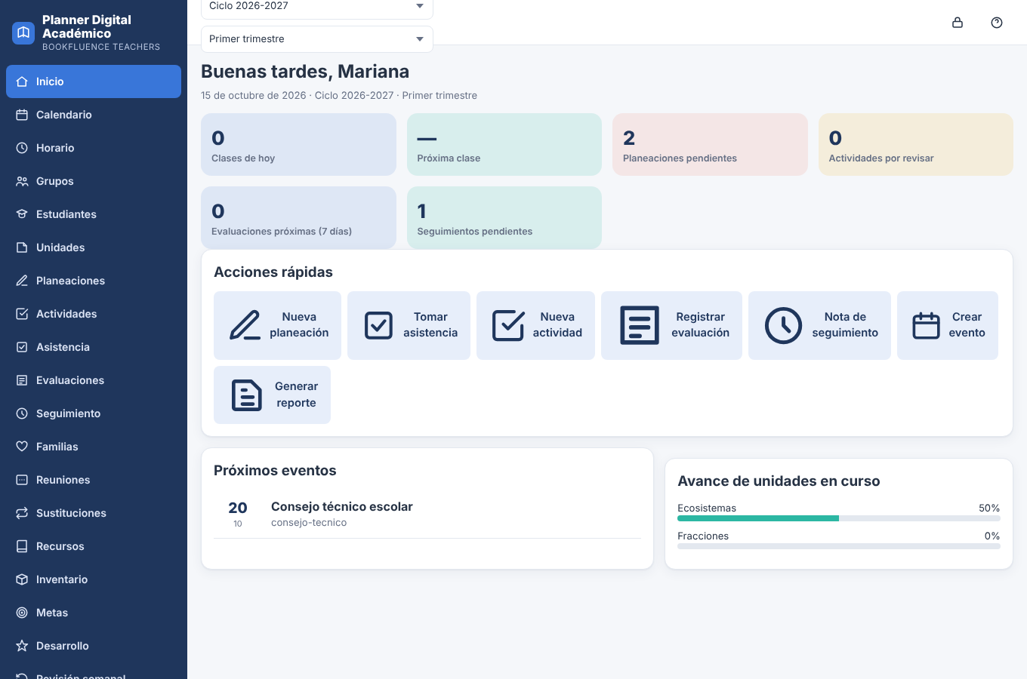Click the Nueva actividad quick action
Screen dimensions: 1027x679
(535, 325)
